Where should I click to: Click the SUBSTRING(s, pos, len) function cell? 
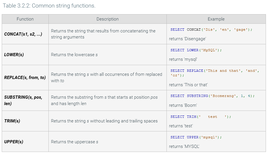pyautogui.click(x=23, y=100)
